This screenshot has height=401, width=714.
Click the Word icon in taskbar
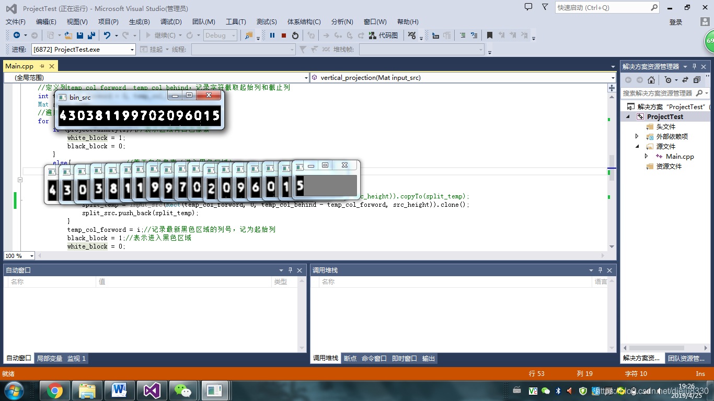120,390
